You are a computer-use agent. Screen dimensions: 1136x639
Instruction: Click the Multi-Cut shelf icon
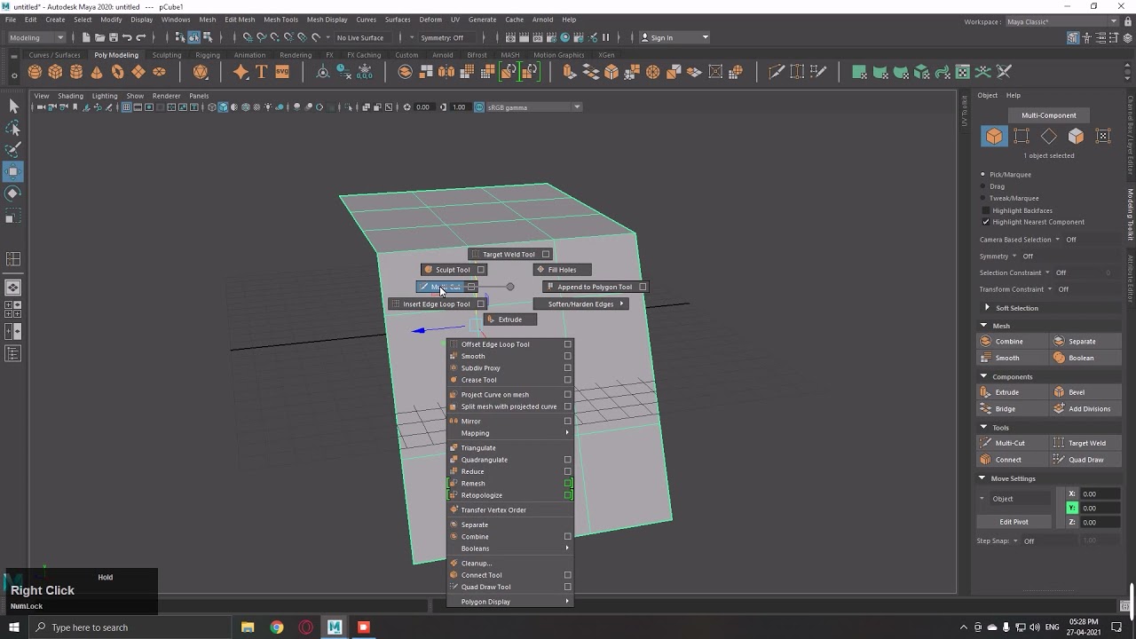tap(777, 72)
